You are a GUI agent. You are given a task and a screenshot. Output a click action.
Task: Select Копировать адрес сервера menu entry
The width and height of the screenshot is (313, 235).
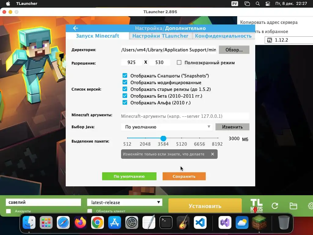click(x=269, y=22)
